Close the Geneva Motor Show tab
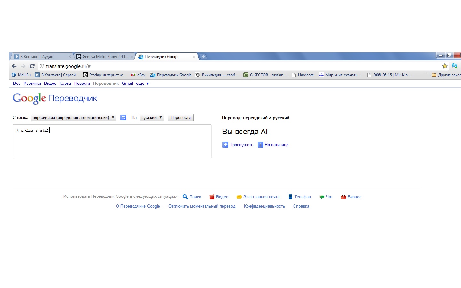 click(132, 57)
